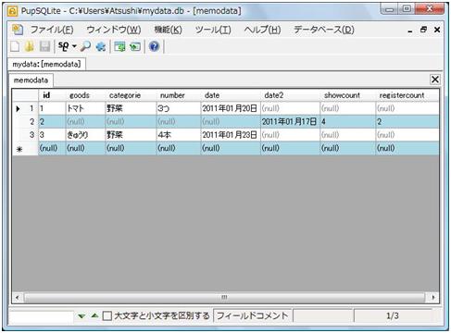Open the 機能(K) menu

pos(168,30)
